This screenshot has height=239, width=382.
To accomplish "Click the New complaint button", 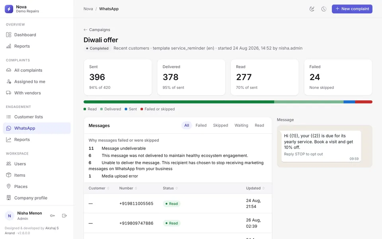I will click(x=352, y=9).
